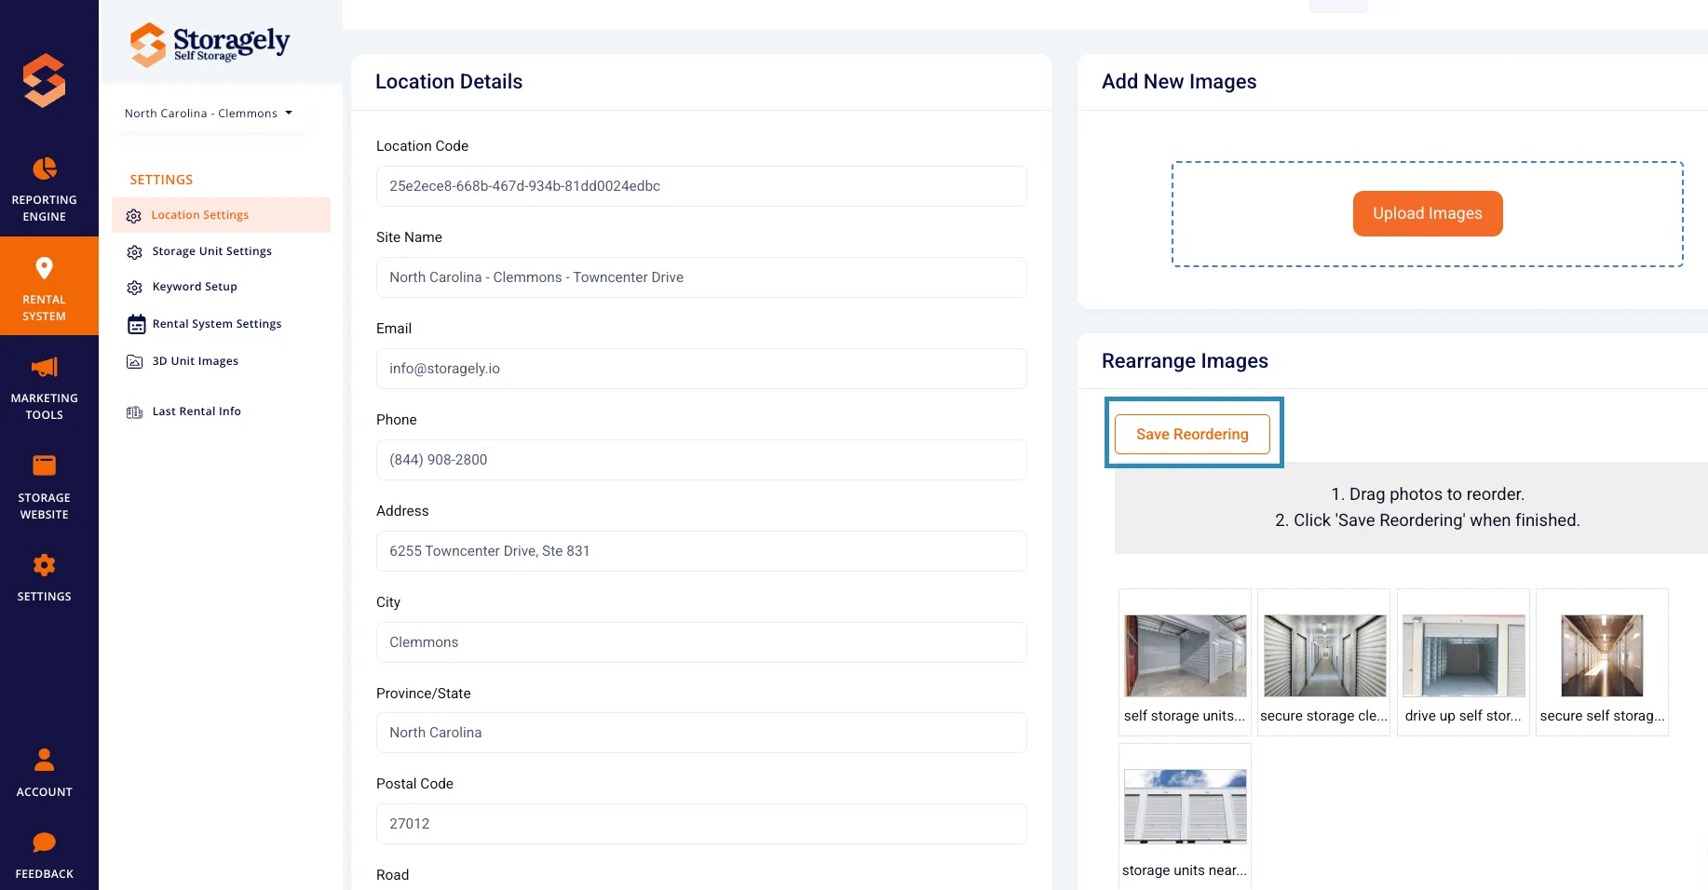
Task: Click the Province/State input field
Action: (701, 733)
